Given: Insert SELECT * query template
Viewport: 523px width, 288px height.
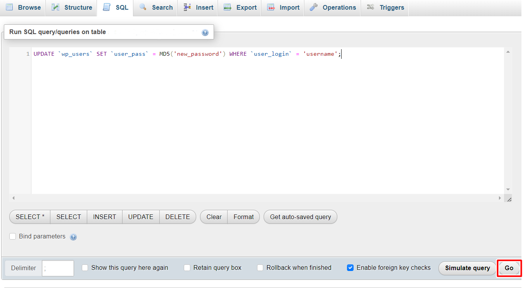Looking at the screenshot, I should pos(30,217).
